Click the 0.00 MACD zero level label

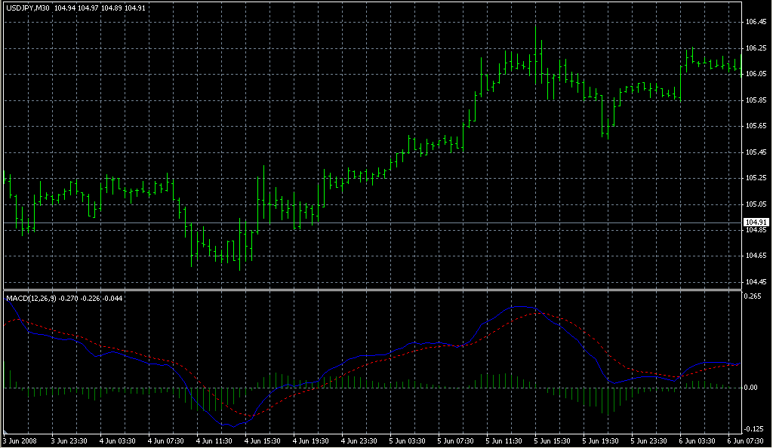[x=750, y=388]
